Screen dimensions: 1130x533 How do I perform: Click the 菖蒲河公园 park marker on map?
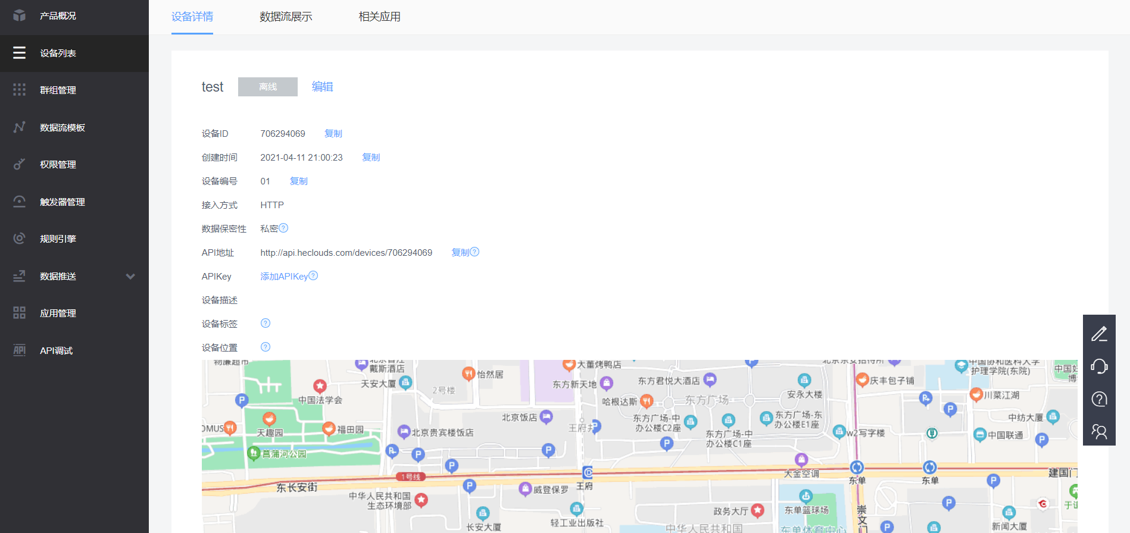254,453
